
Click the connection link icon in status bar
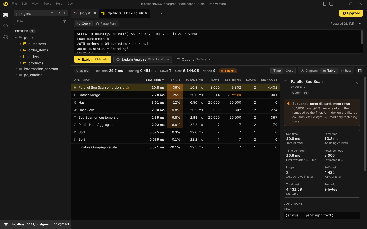click(x=6, y=224)
